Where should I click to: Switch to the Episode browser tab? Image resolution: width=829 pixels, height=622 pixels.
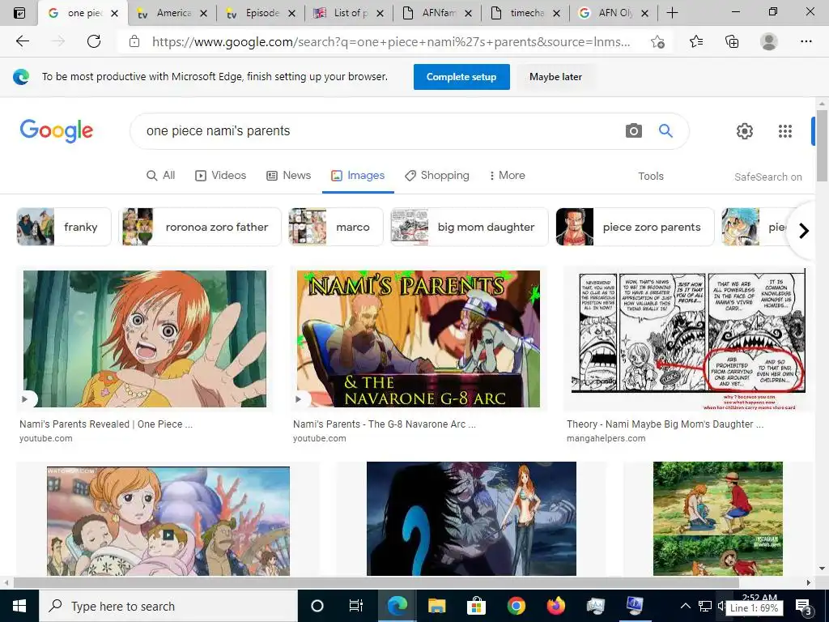260,13
